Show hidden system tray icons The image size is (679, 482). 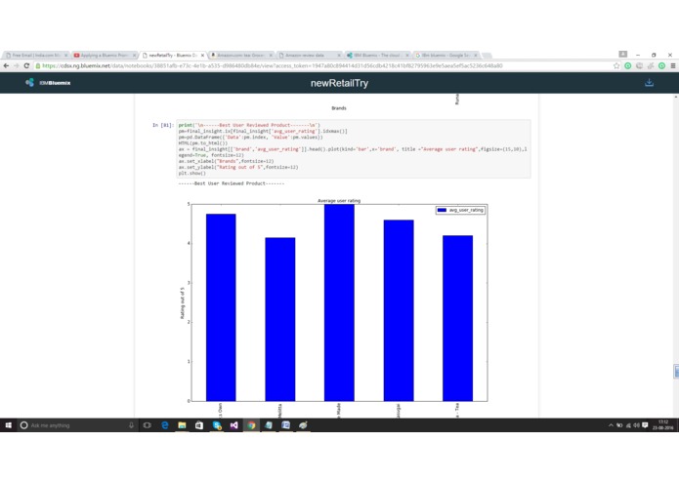(611, 425)
